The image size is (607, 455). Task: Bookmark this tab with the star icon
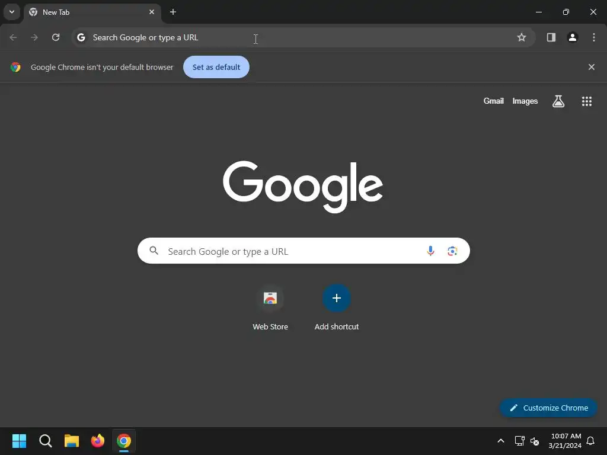coord(522,37)
